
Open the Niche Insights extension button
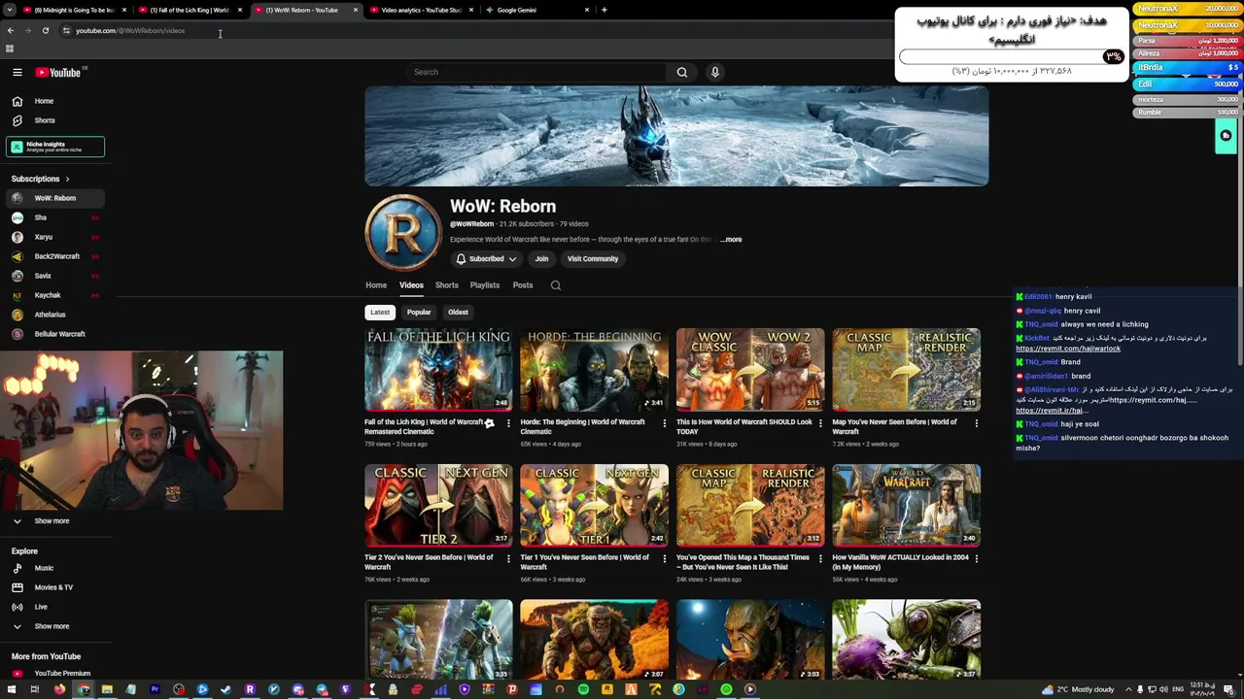click(55, 147)
